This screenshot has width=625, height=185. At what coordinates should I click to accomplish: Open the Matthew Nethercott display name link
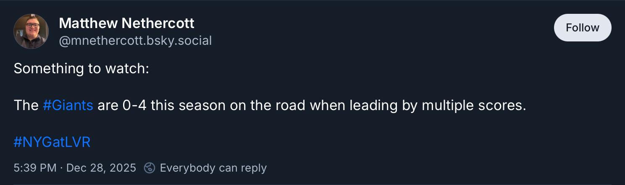click(x=126, y=23)
